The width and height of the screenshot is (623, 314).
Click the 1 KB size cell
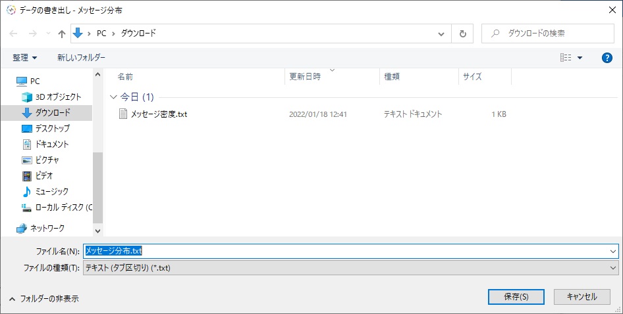coord(499,114)
